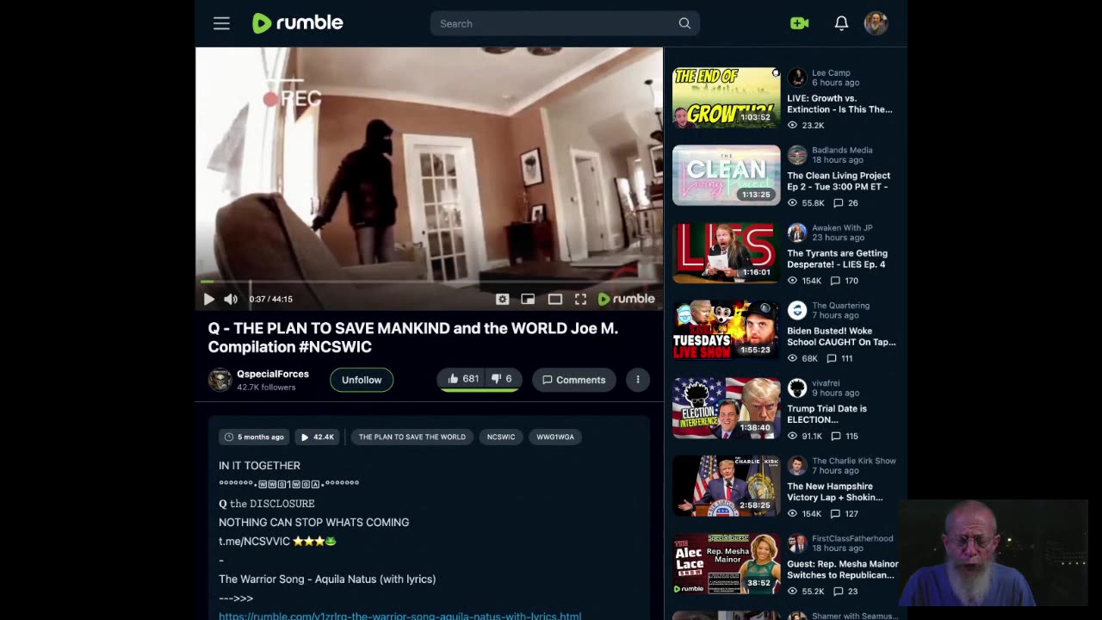
Task: Mute the video volume
Action: [x=230, y=299]
